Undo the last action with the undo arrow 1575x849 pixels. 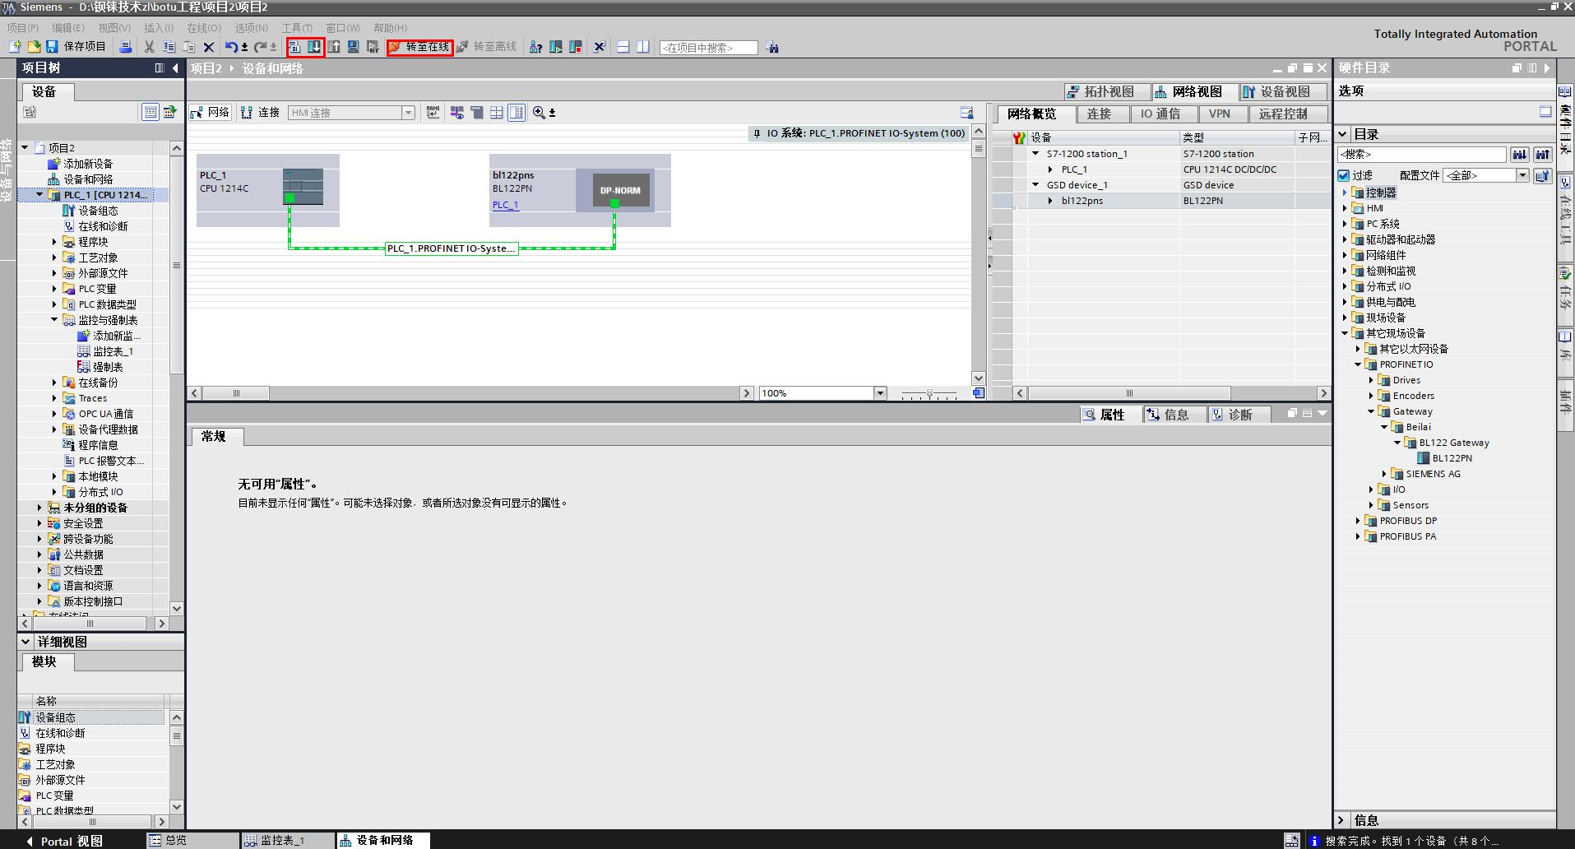(x=231, y=47)
